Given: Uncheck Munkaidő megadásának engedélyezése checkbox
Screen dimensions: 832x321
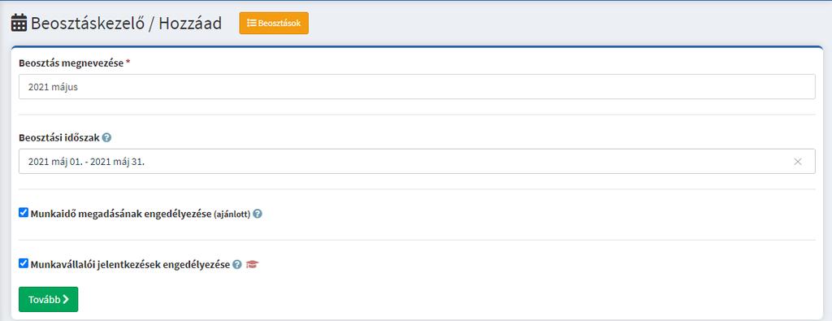Looking at the screenshot, I should pyautogui.click(x=24, y=213).
